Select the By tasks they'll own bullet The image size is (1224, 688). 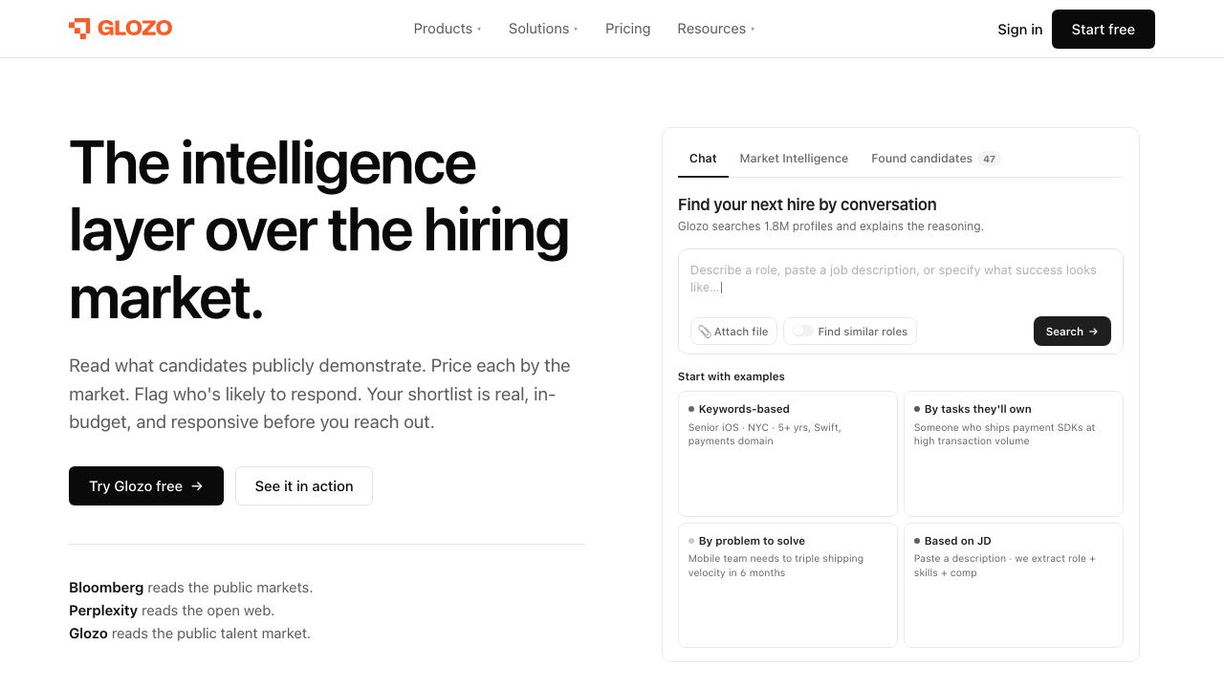[x=917, y=409]
